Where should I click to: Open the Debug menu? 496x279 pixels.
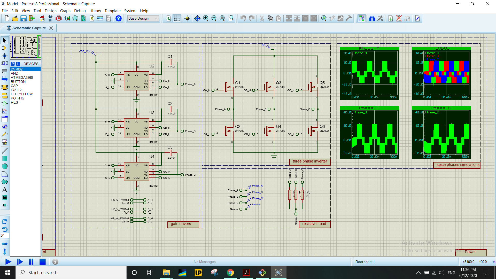click(80, 11)
